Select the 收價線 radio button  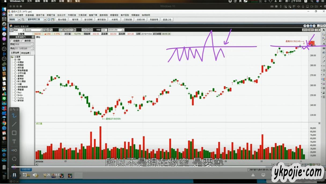[15, 62]
